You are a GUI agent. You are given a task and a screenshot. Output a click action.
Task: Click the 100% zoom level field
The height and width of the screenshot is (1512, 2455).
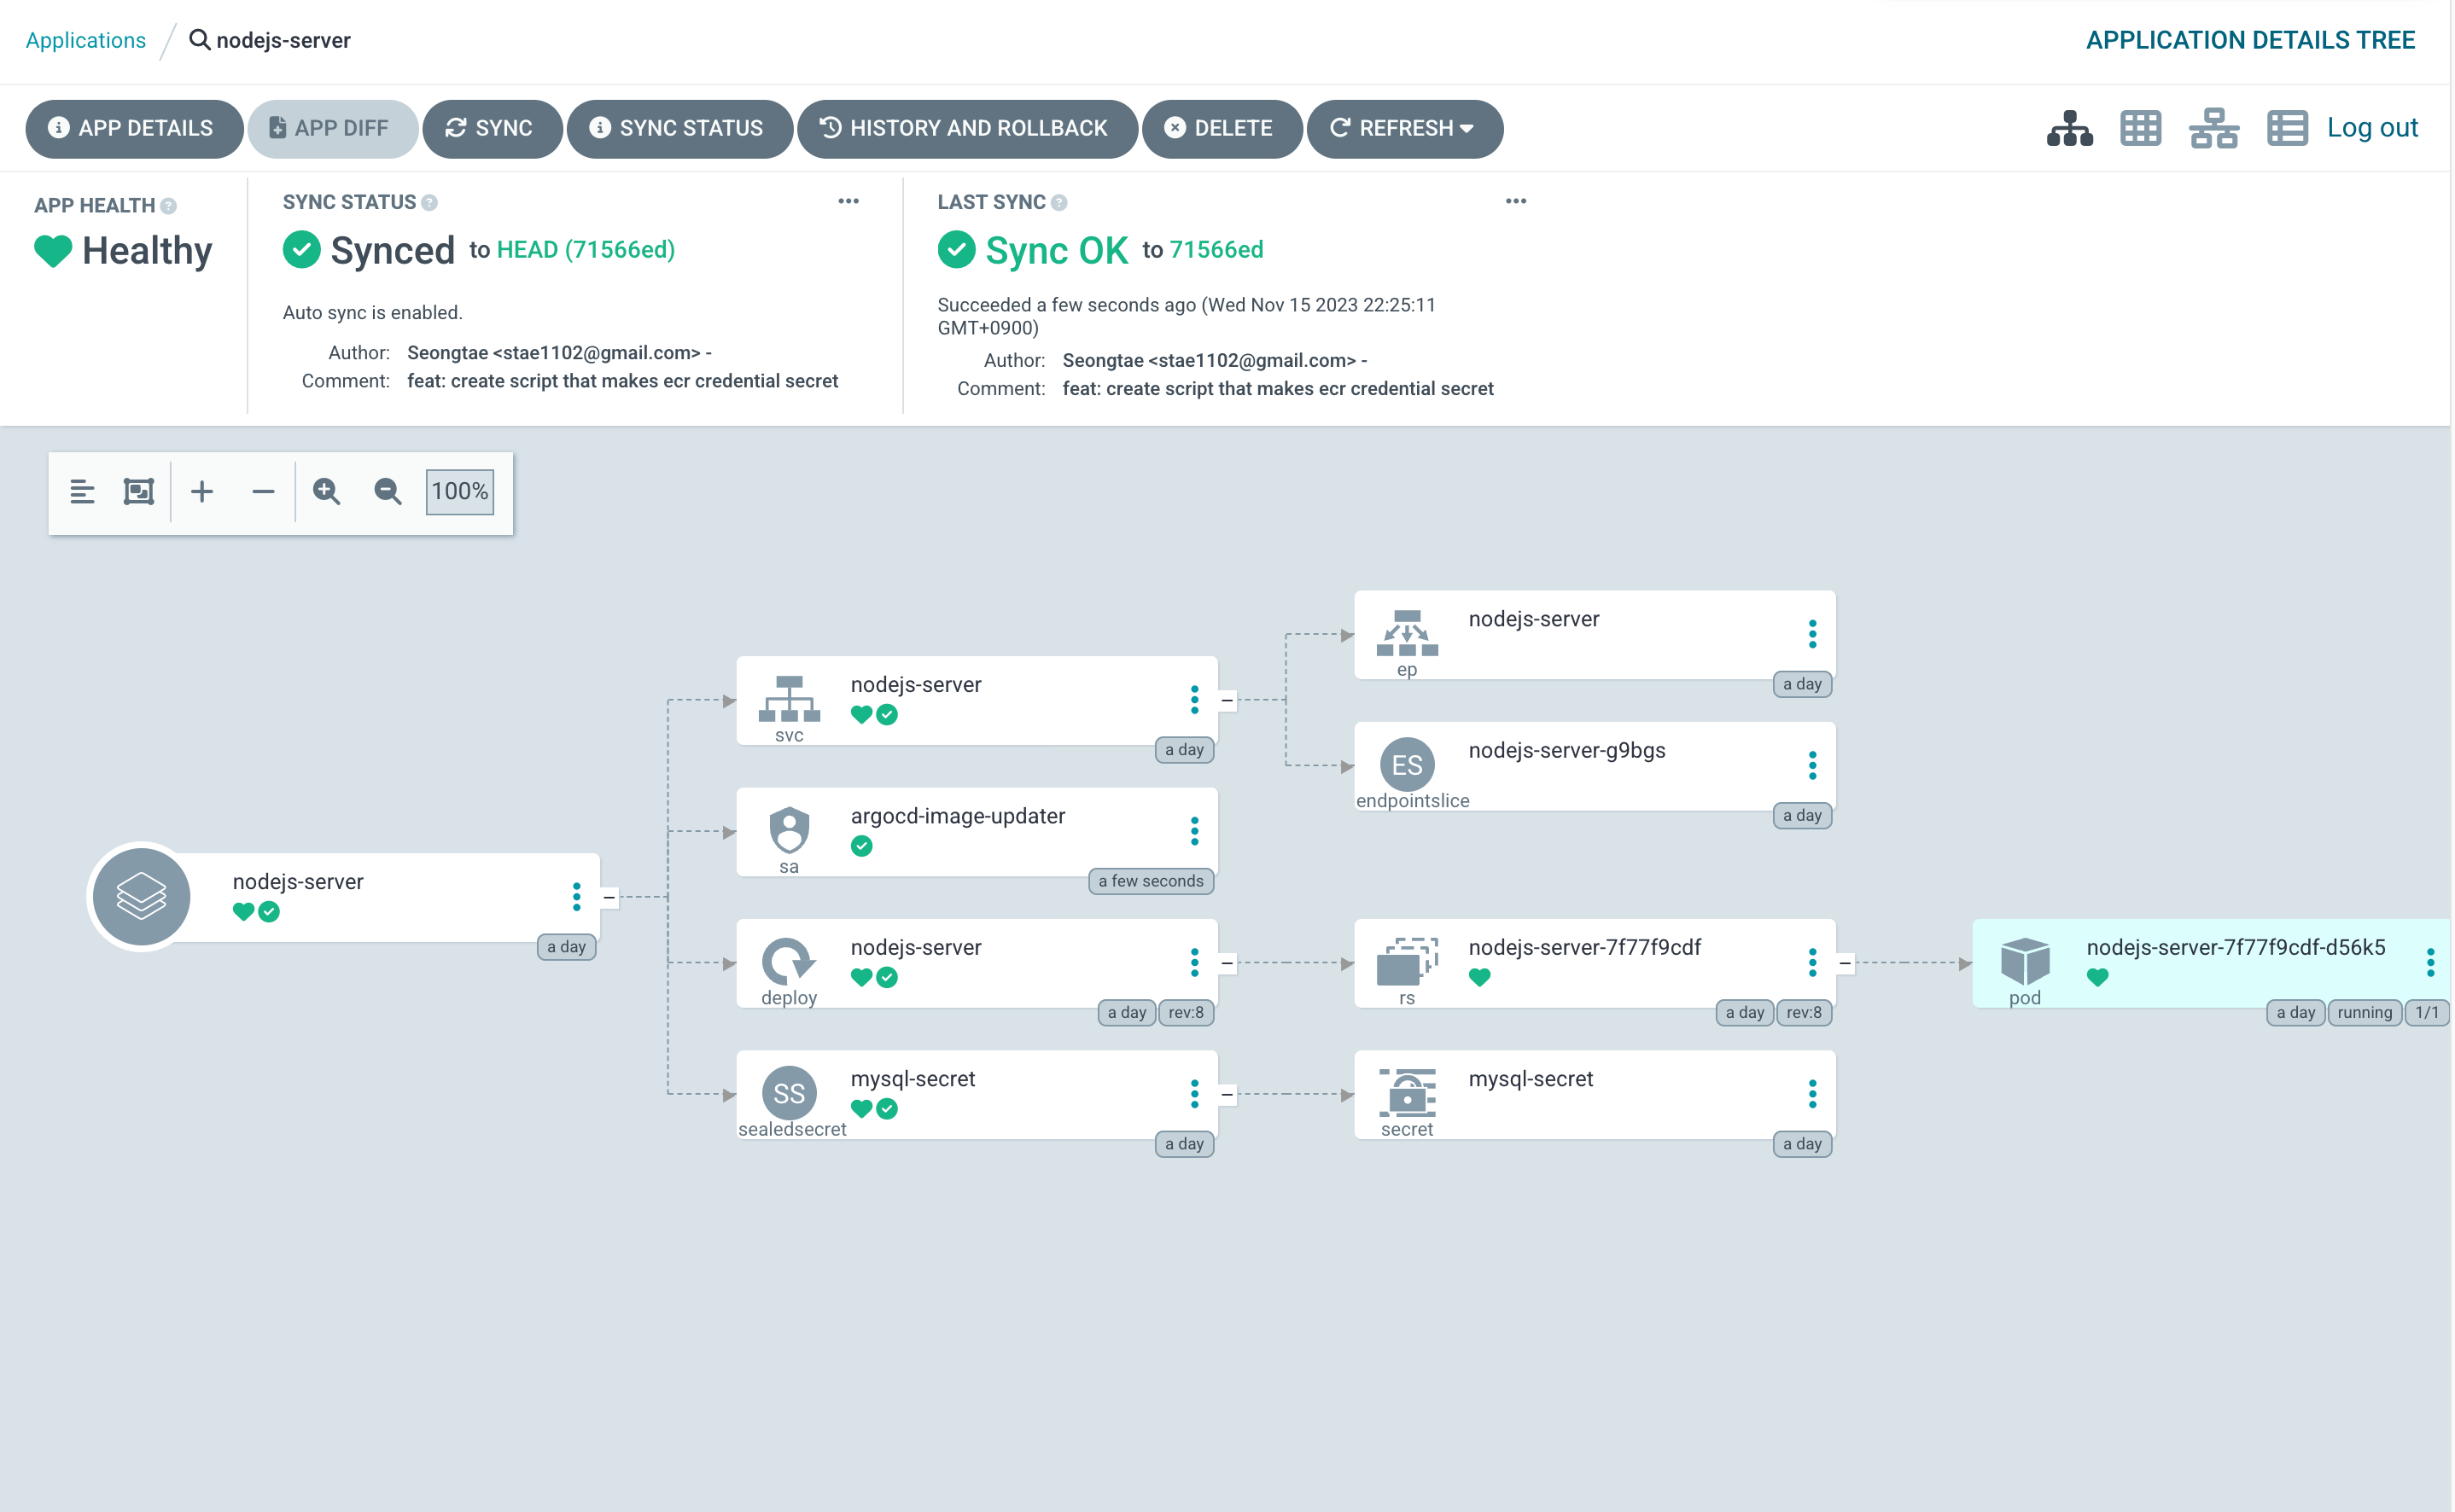tap(459, 491)
